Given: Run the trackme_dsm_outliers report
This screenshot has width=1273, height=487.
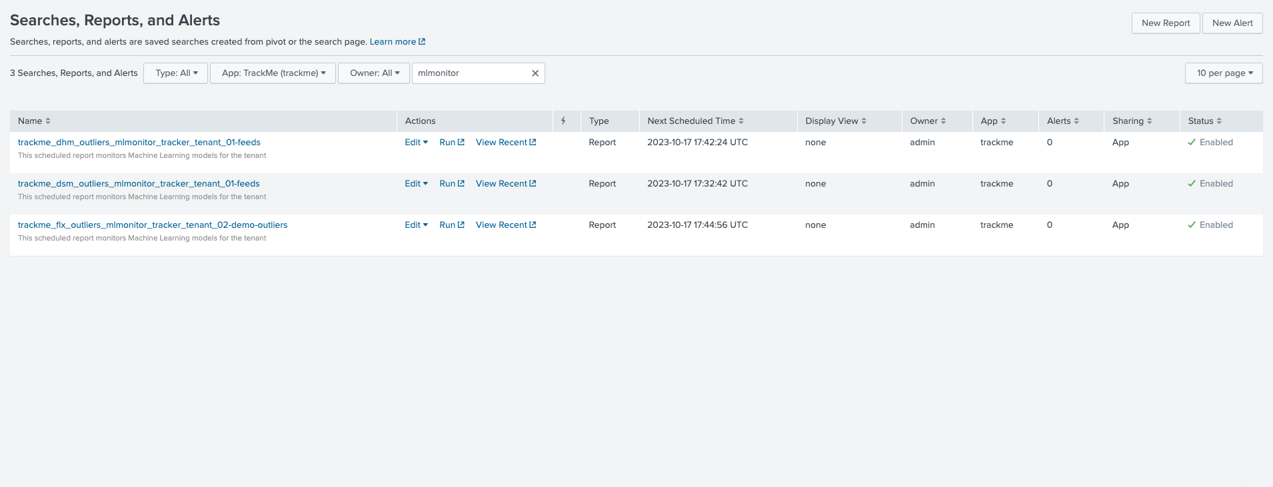Looking at the screenshot, I should coord(451,184).
